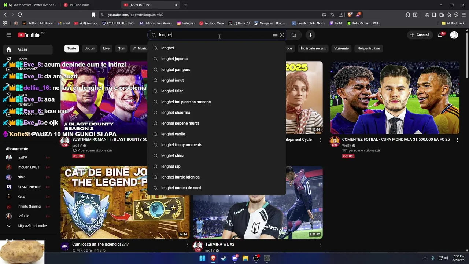Open Windows Start menu
The image size is (469, 264).
(202, 258)
